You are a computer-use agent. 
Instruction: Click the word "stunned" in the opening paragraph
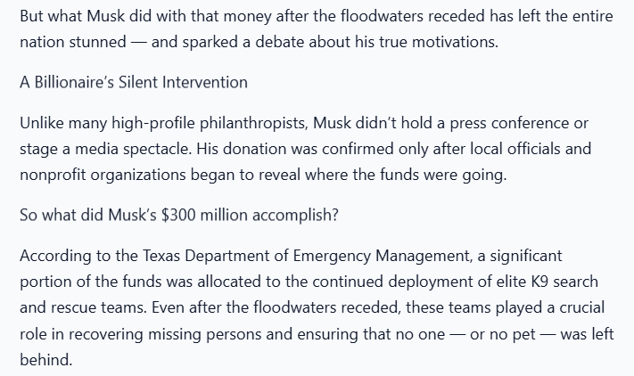tap(97, 42)
